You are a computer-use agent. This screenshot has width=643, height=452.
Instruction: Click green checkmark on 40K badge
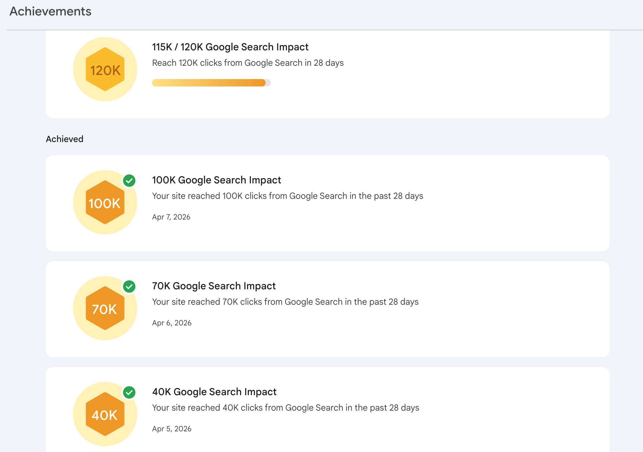click(x=129, y=392)
